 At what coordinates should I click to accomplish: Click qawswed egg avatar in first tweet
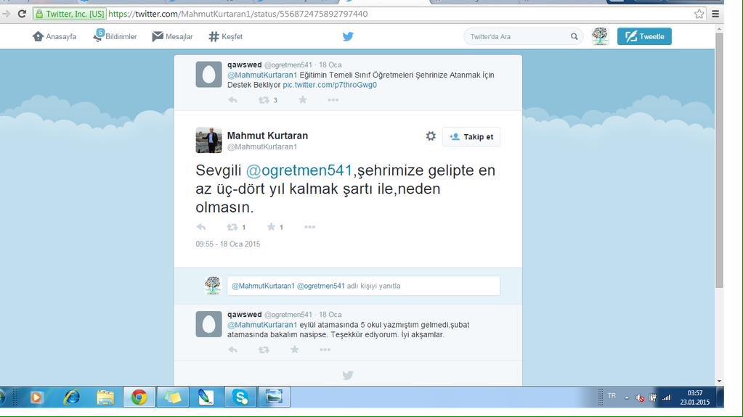point(208,74)
